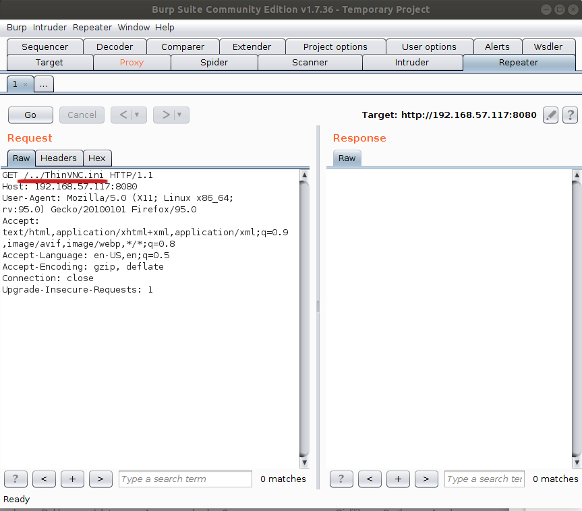582x511 pixels.
Task: Open the forward history dropdown arrow
Action: tap(179, 115)
